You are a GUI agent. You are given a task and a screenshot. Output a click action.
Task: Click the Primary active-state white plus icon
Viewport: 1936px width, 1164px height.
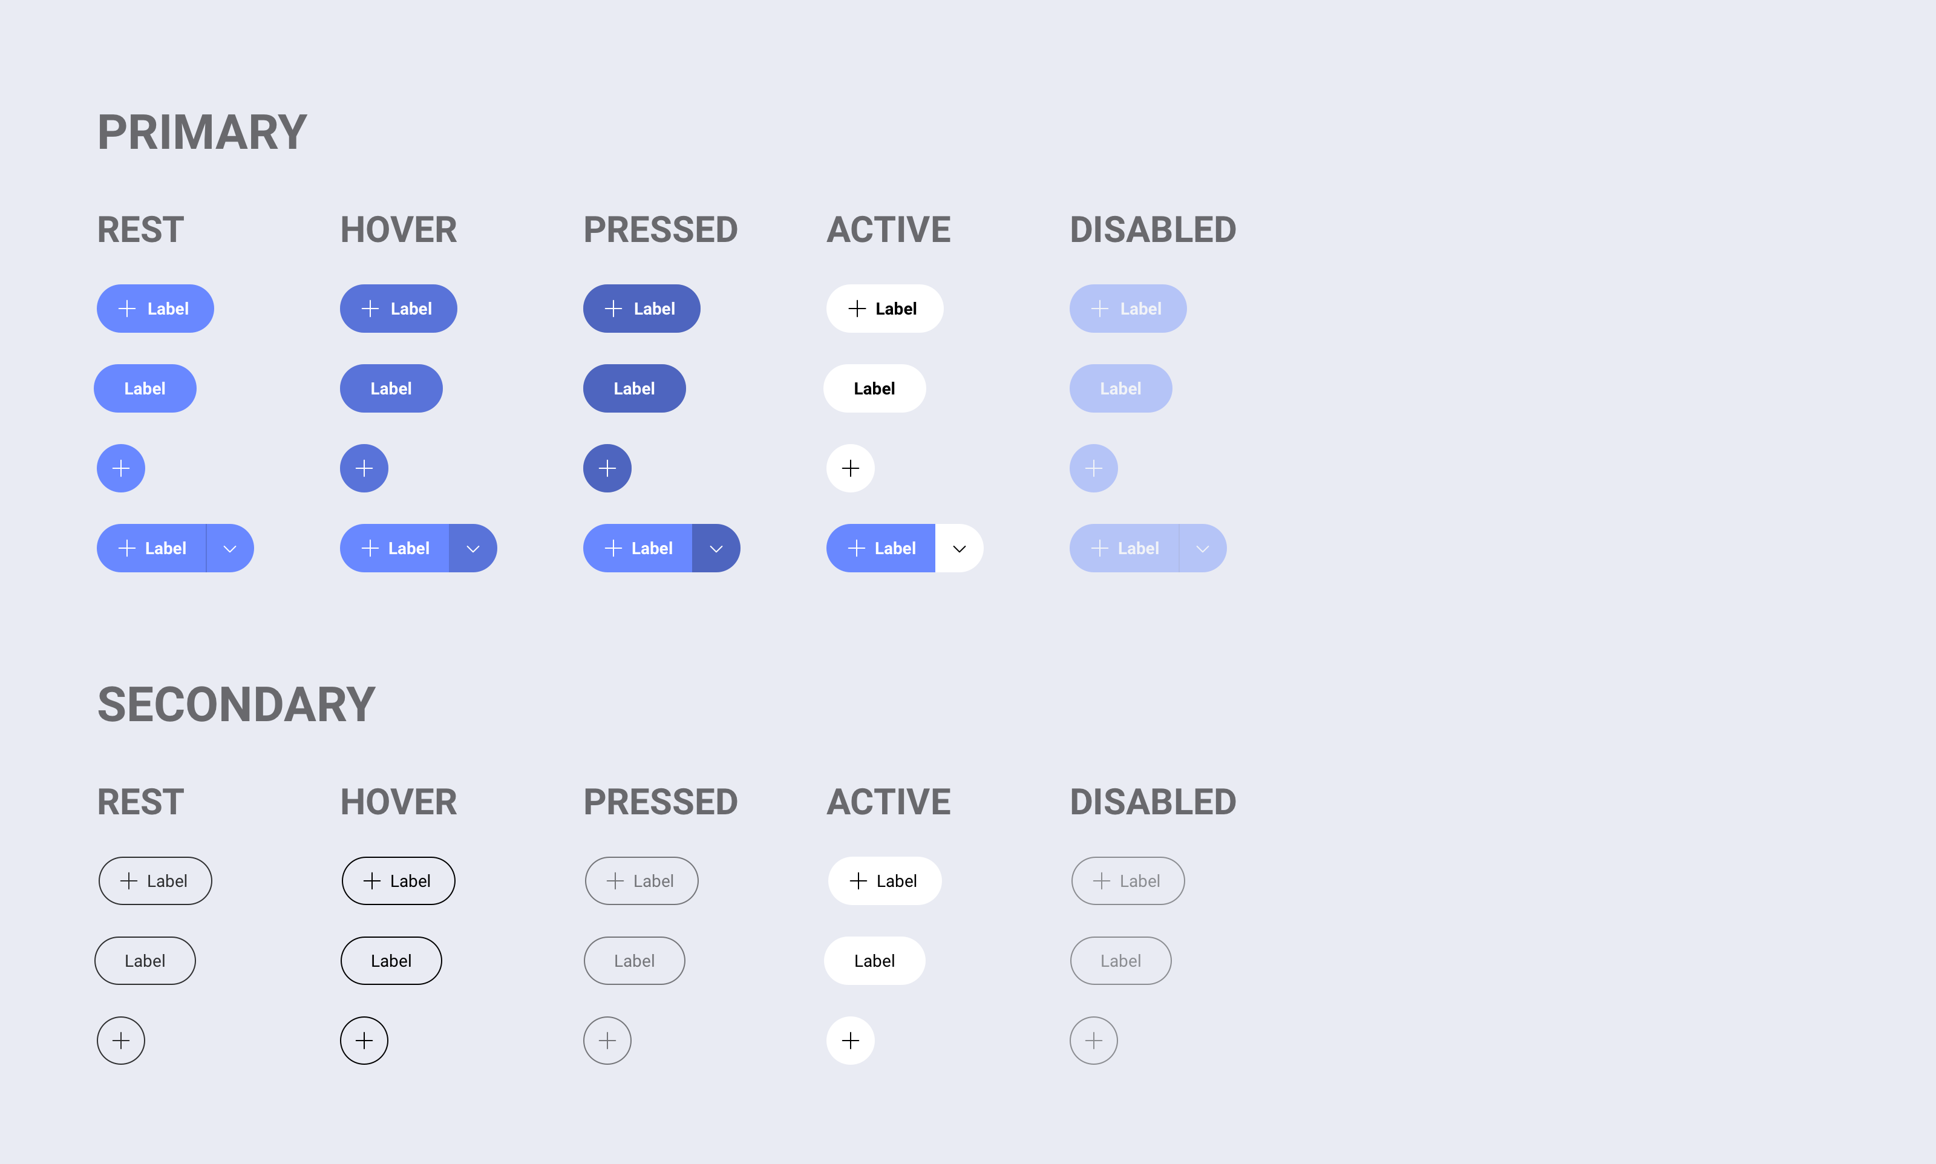click(850, 468)
